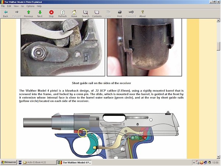Image resolution: width=221 pixels, height=166 pixels.
Task: Expand hidden system tray icons chevron
Action: [x=194, y=162]
